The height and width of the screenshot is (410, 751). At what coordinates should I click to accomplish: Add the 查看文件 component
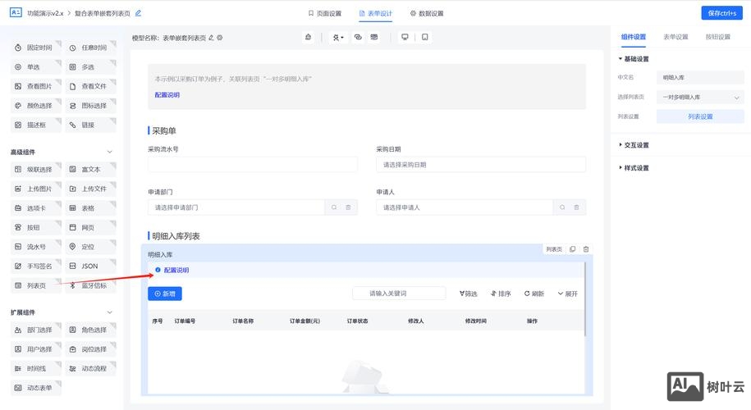click(x=90, y=86)
